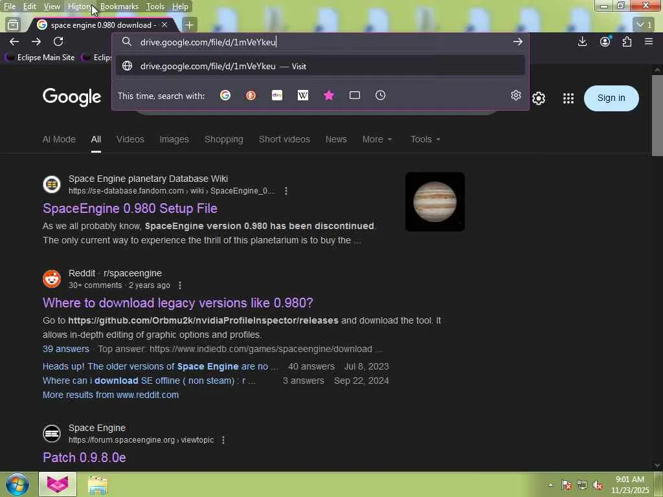
Task: Search open tabs using the tab icon
Action: (x=355, y=96)
